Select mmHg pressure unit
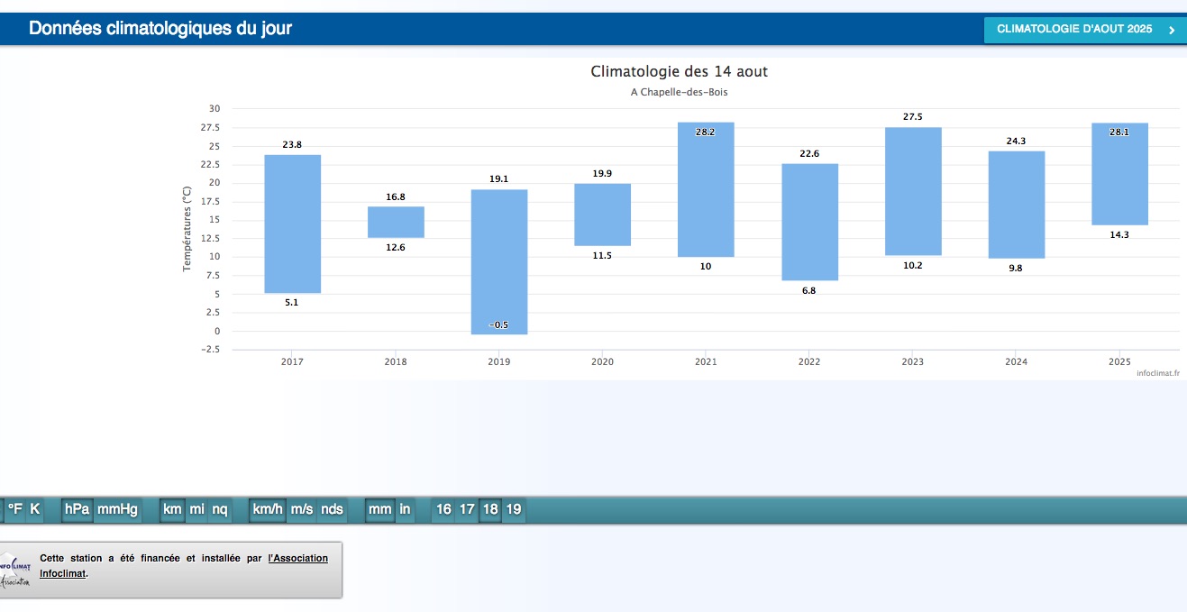Image resolution: width=1187 pixels, height=612 pixels. (117, 509)
